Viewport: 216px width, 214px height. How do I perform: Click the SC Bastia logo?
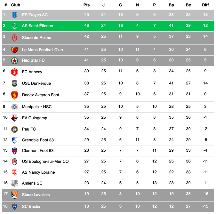pyautogui.click(x=14, y=207)
